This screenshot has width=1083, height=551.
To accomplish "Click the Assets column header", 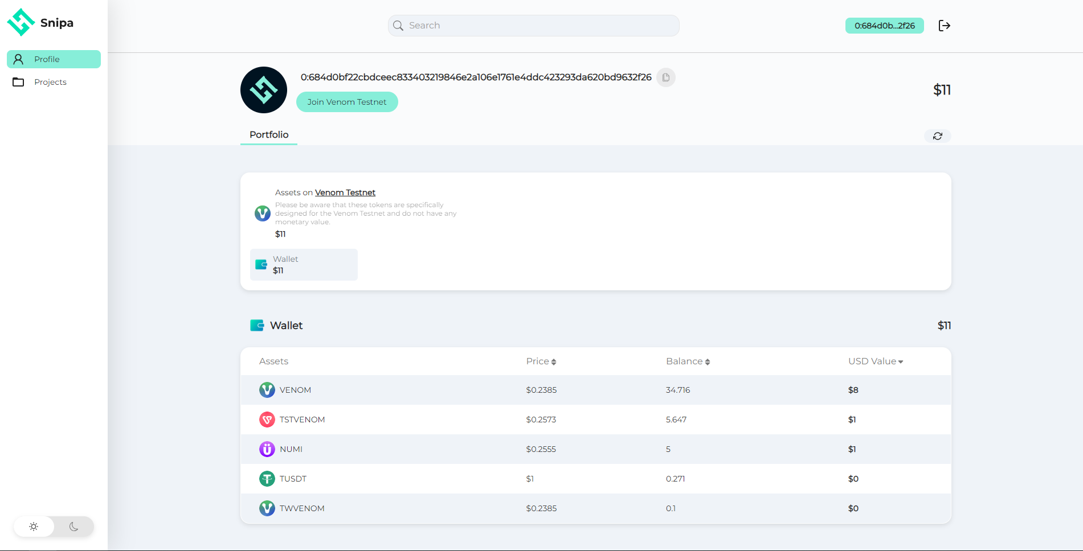I will 274,361.
